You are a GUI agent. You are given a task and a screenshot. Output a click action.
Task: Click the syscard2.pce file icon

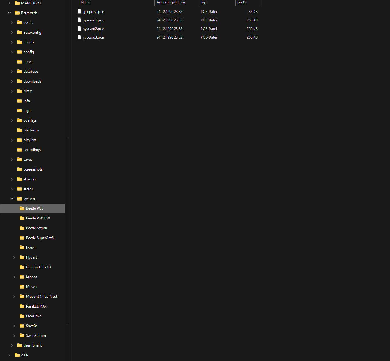pyautogui.click(x=80, y=28)
